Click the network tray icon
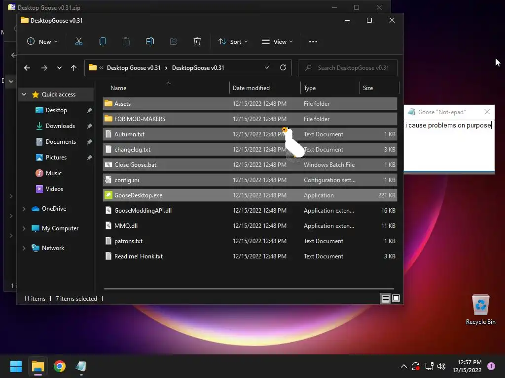The height and width of the screenshot is (378, 505). [x=429, y=366]
